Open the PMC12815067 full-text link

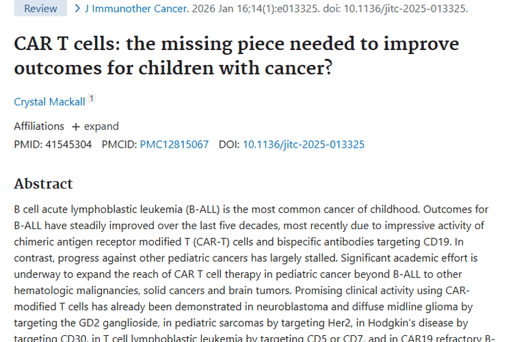(x=174, y=144)
